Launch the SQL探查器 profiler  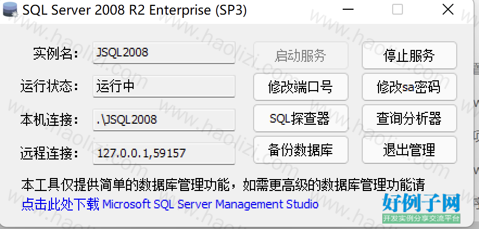pyautogui.click(x=301, y=118)
